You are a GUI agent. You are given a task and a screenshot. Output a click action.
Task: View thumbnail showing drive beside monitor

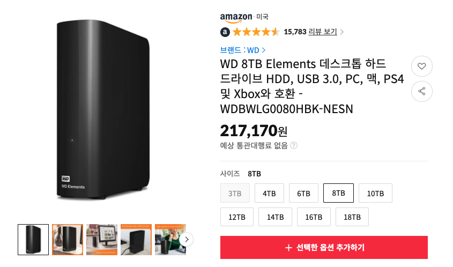click(102, 240)
